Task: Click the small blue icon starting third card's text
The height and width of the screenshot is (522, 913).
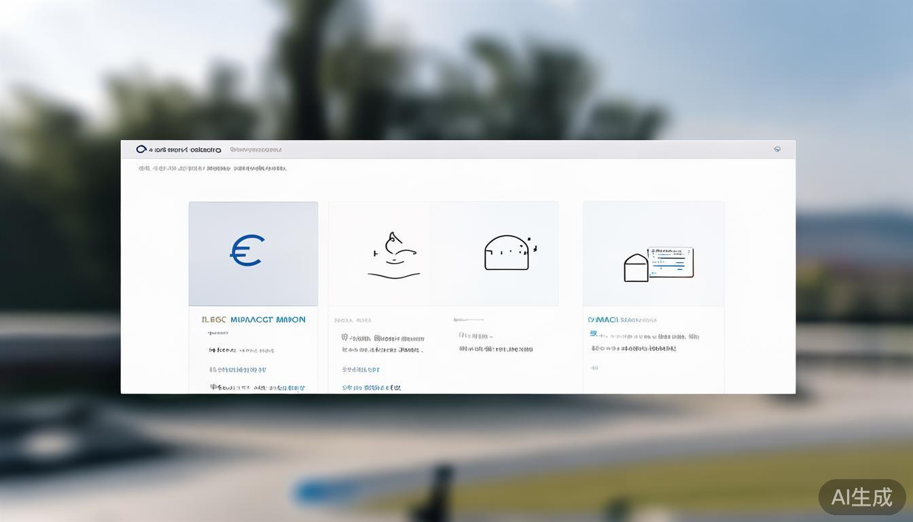Action: 593,334
